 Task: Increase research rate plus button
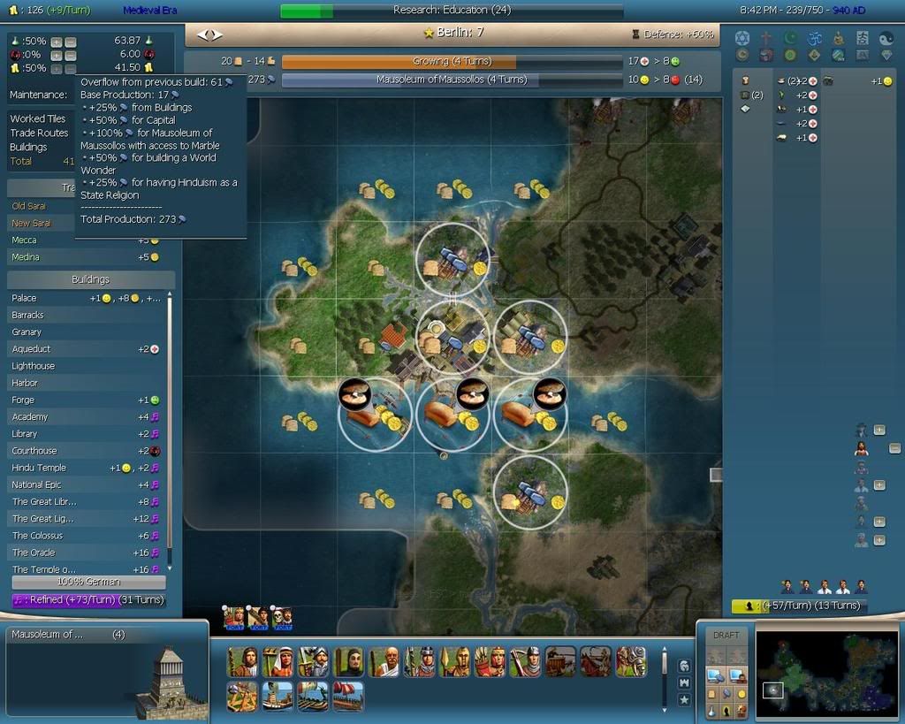(56, 42)
